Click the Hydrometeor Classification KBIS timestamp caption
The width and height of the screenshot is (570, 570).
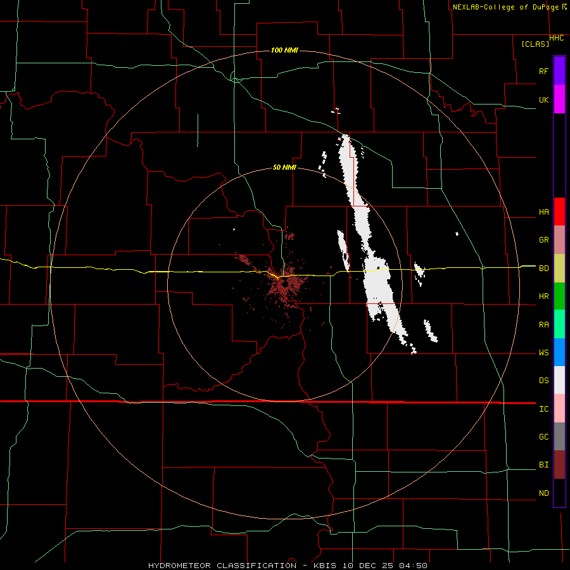[x=288, y=566]
